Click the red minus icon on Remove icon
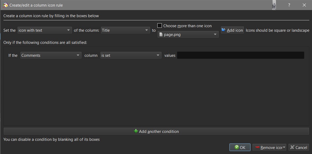The image size is (312, 154). coord(257,147)
